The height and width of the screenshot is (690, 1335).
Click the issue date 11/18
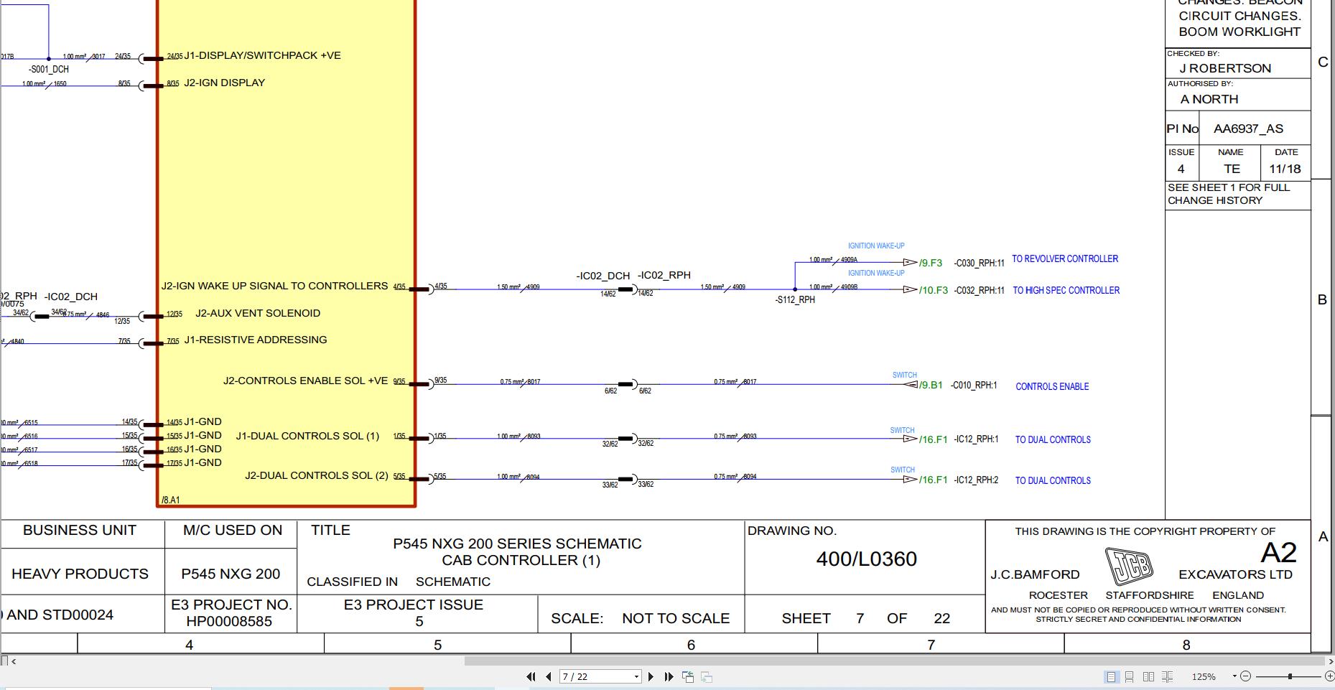1285,169
